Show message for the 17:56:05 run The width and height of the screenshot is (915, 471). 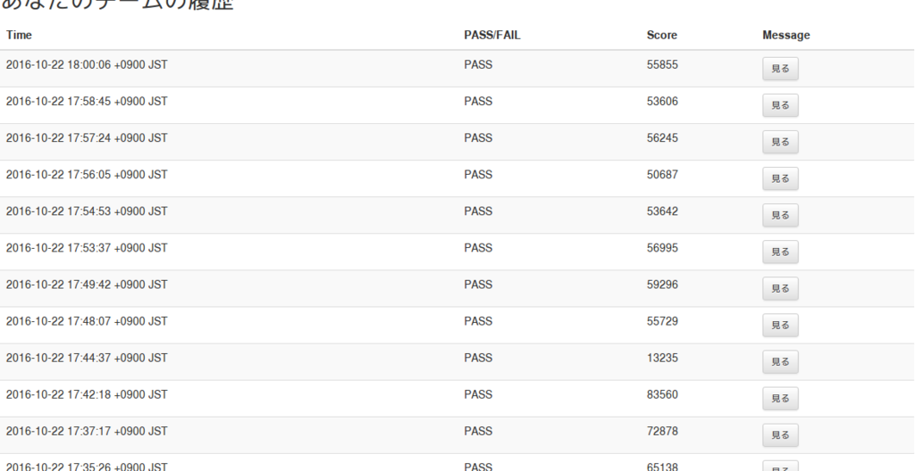tap(780, 179)
